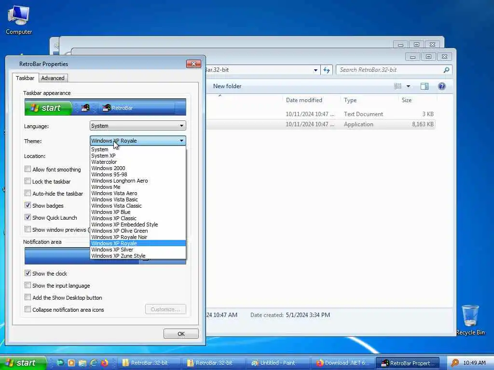Pick the Watercolor theme
Screen dimensions: 494x370
pos(137,162)
